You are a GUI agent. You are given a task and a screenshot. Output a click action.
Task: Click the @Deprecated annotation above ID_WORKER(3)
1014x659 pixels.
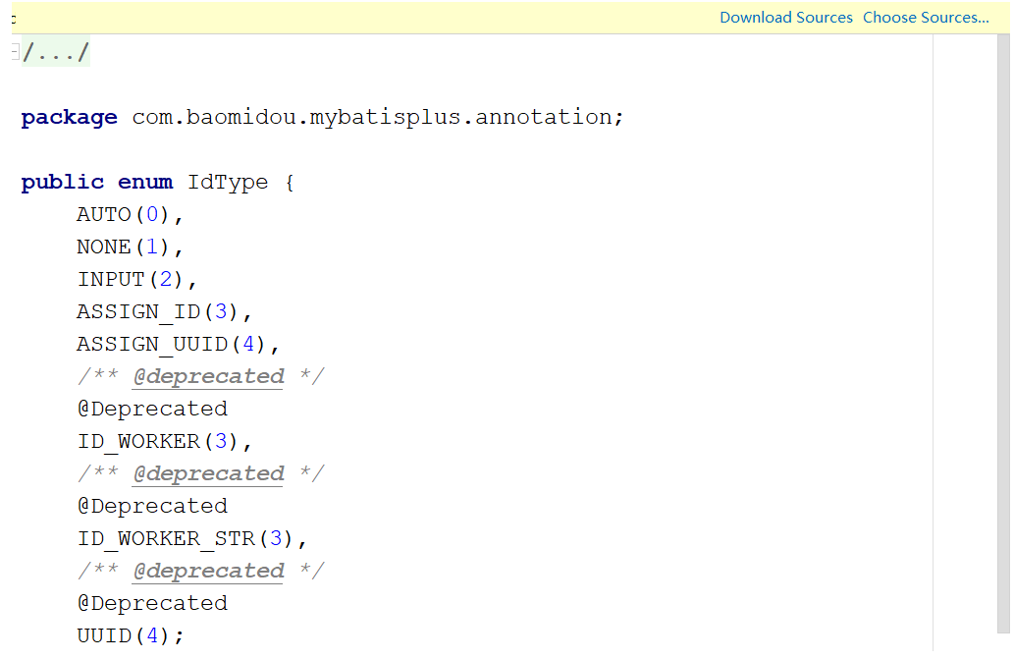[152, 410]
